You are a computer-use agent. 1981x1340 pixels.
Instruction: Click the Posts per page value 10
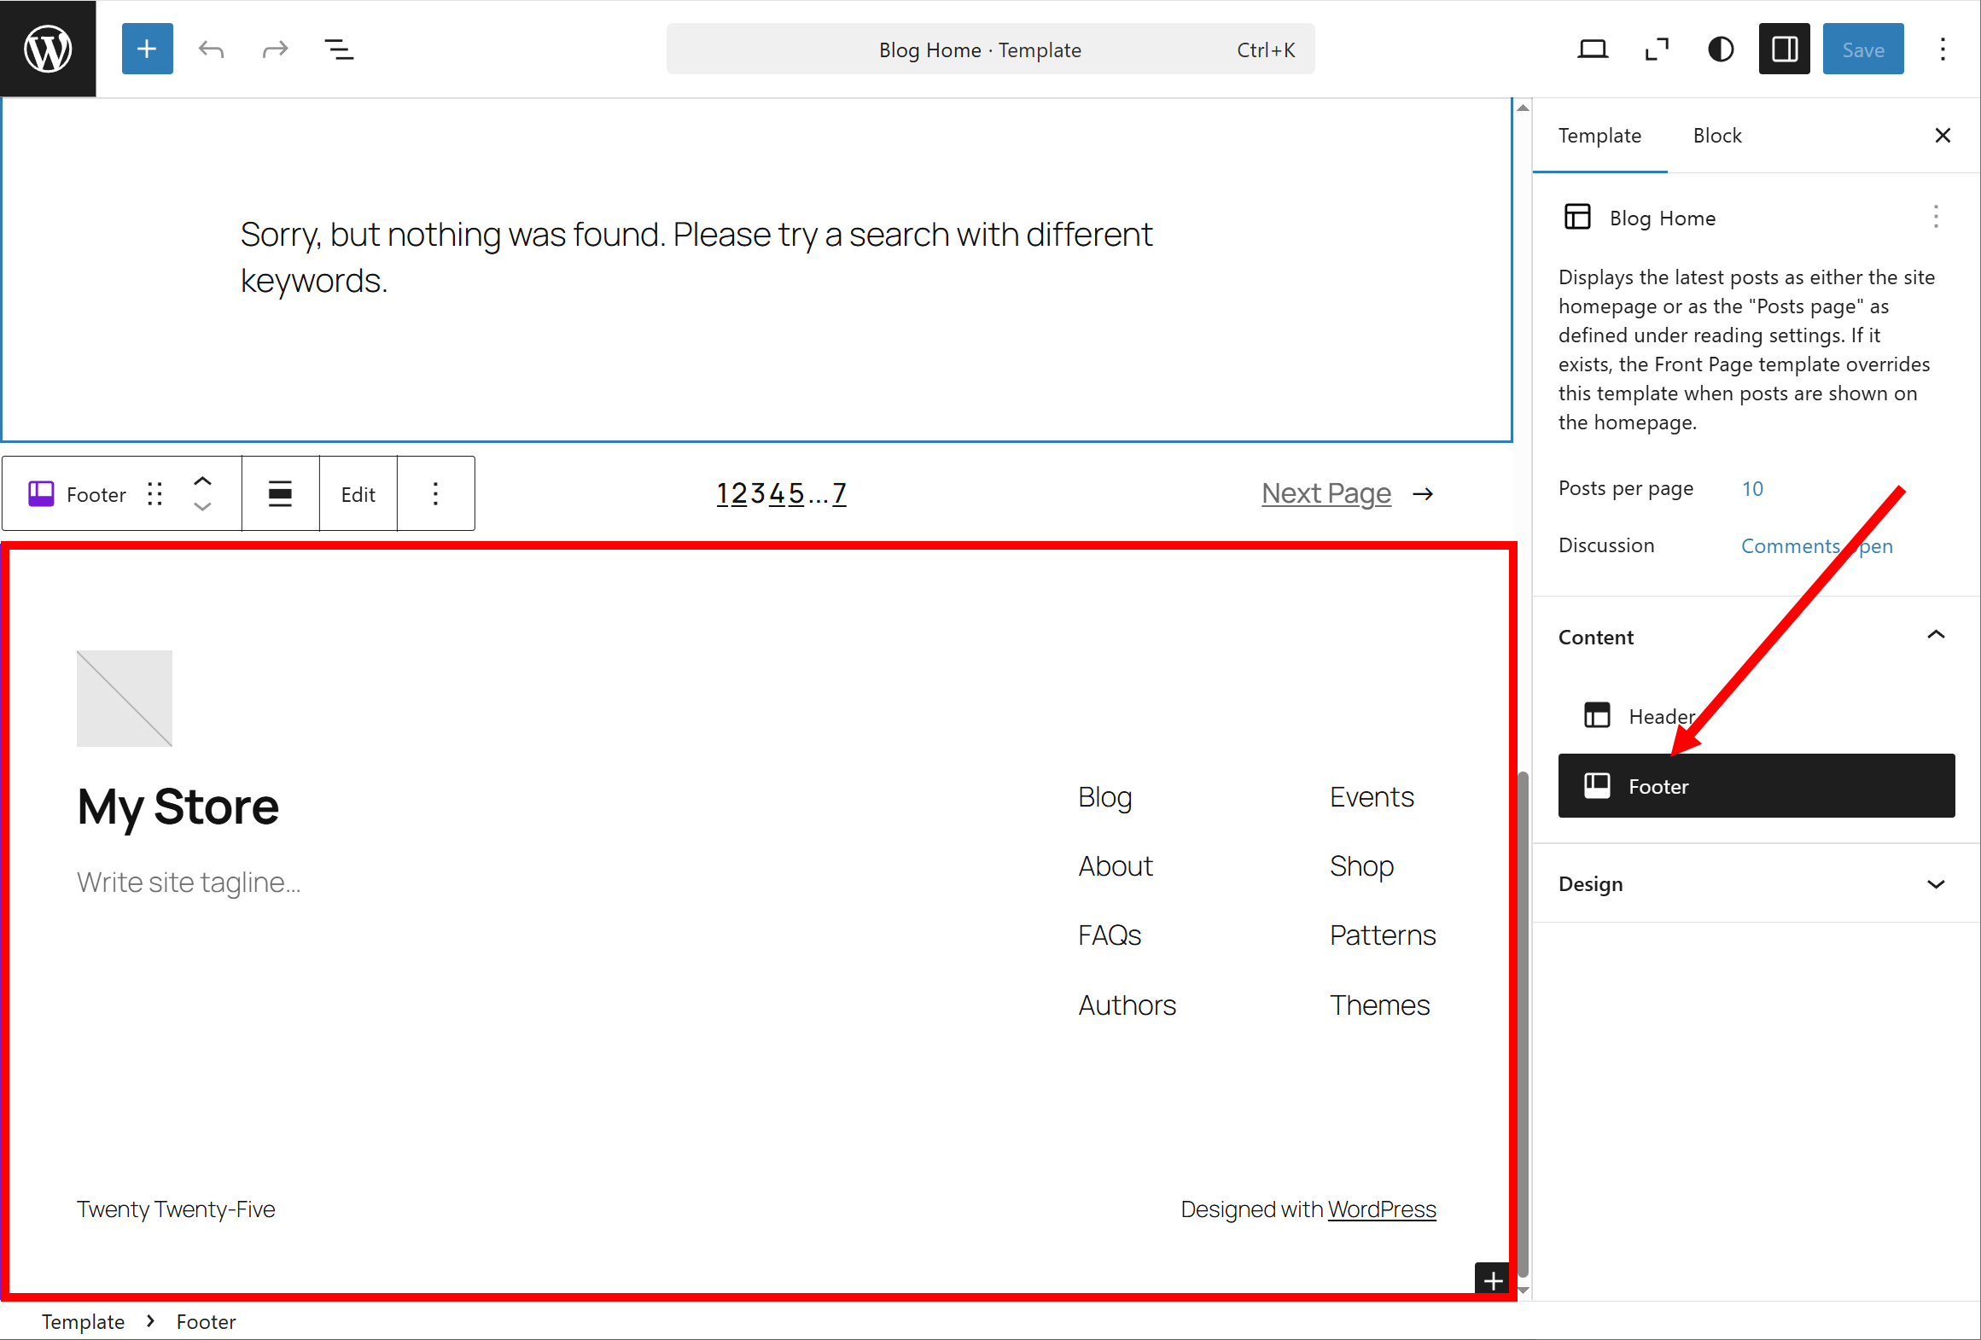(1752, 488)
